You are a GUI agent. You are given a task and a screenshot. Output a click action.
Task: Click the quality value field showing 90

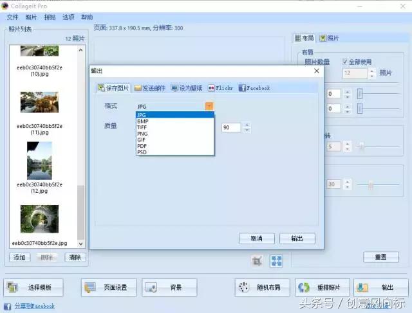[231, 128]
